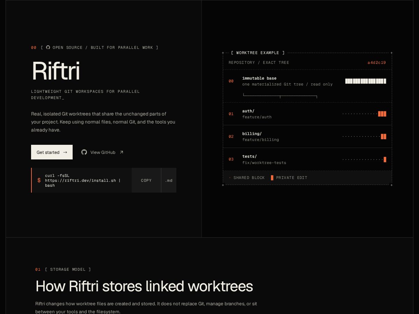Click the GitHub icon in OPEN SOURCE tagline

pos(48,47)
